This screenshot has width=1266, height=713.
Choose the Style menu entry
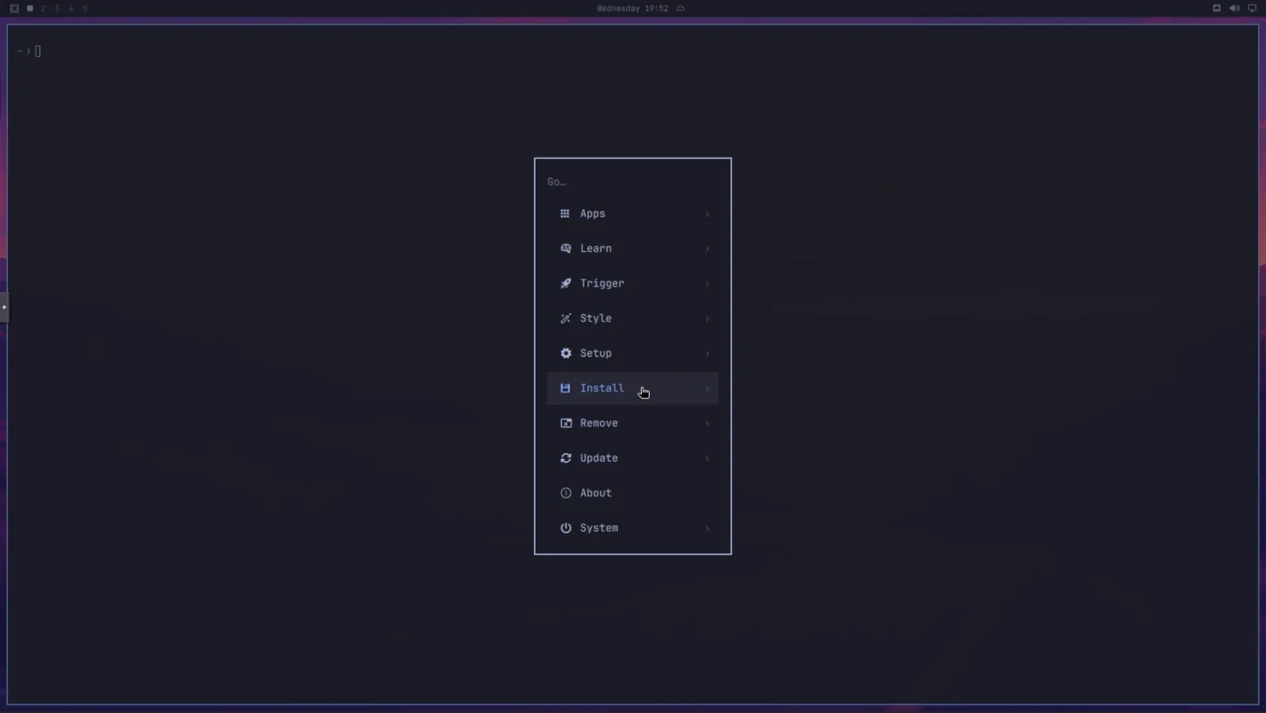click(633, 318)
